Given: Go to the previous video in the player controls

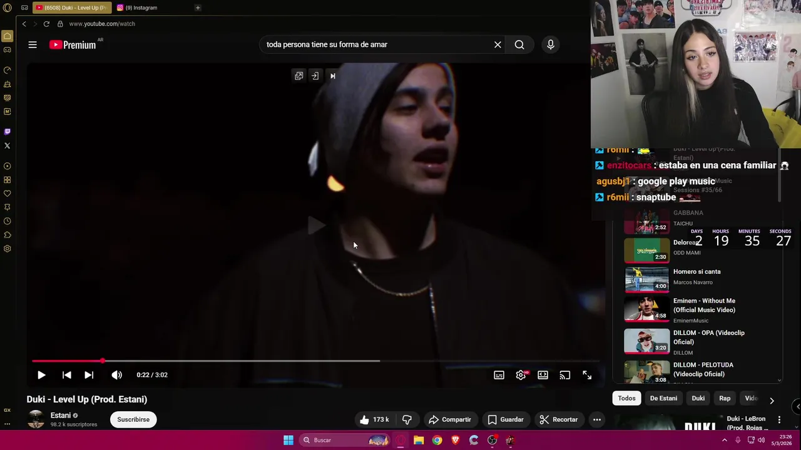Looking at the screenshot, I should tap(66, 375).
